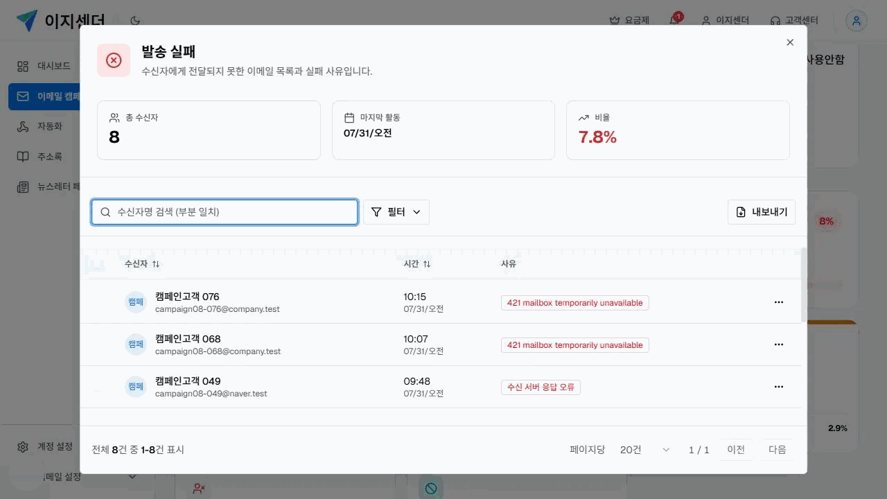Click the avatar badge of 캠페인고객 076
This screenshot has height=499, width=887.
pyautogui.click(x=136, y=302)
